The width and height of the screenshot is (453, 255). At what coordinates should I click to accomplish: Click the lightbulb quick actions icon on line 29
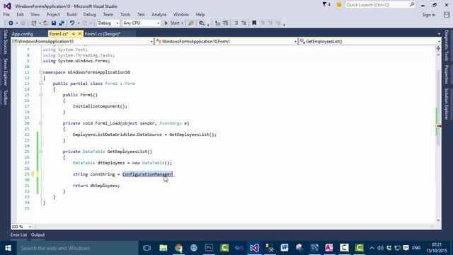click(x=33, y=174)
